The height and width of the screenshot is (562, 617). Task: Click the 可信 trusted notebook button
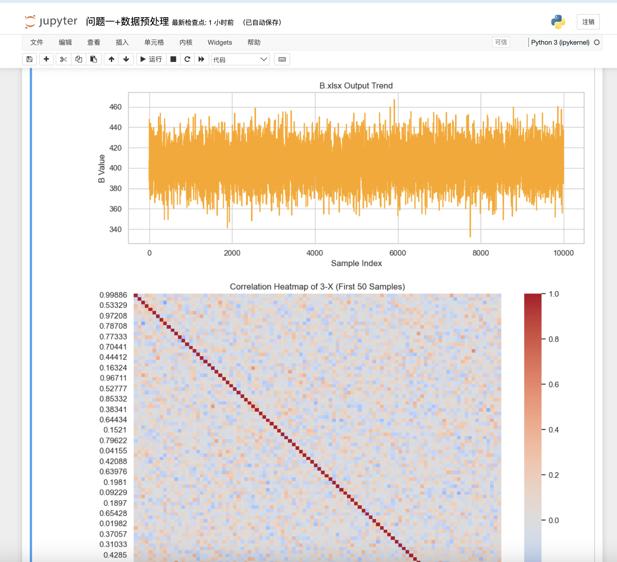tap(501, 42)
